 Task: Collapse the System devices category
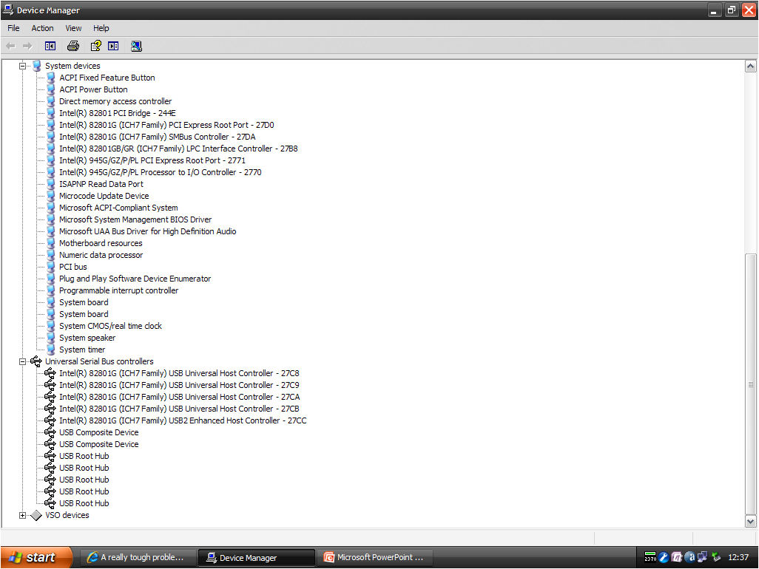[x=22, y=66]
